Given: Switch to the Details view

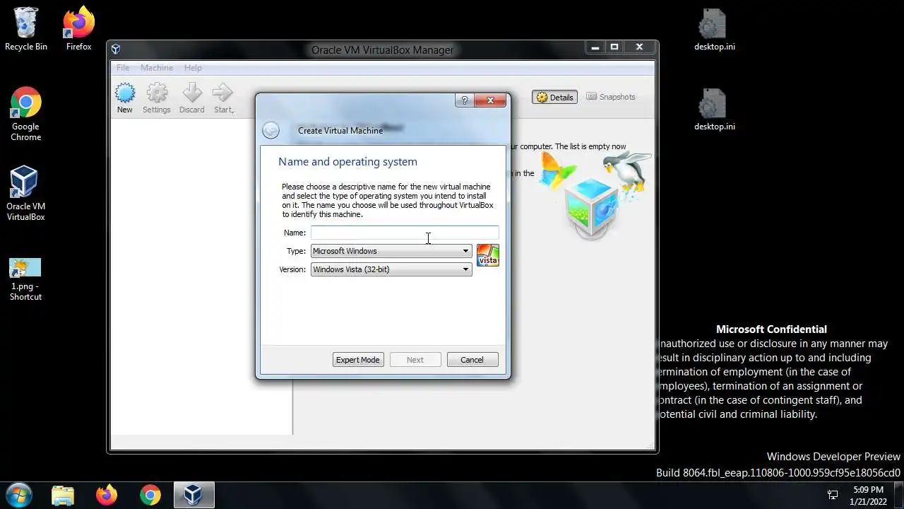Looking at the screenshot, I should pyautogui.click(x=554, y=97).
